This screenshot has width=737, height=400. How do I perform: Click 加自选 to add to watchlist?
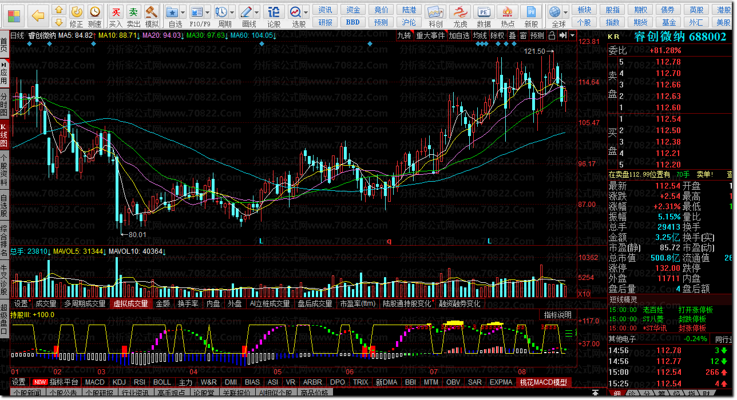(x=459, y=35)
